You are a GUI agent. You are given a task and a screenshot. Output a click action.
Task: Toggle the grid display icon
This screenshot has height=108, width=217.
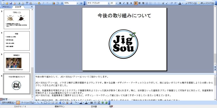62,3
